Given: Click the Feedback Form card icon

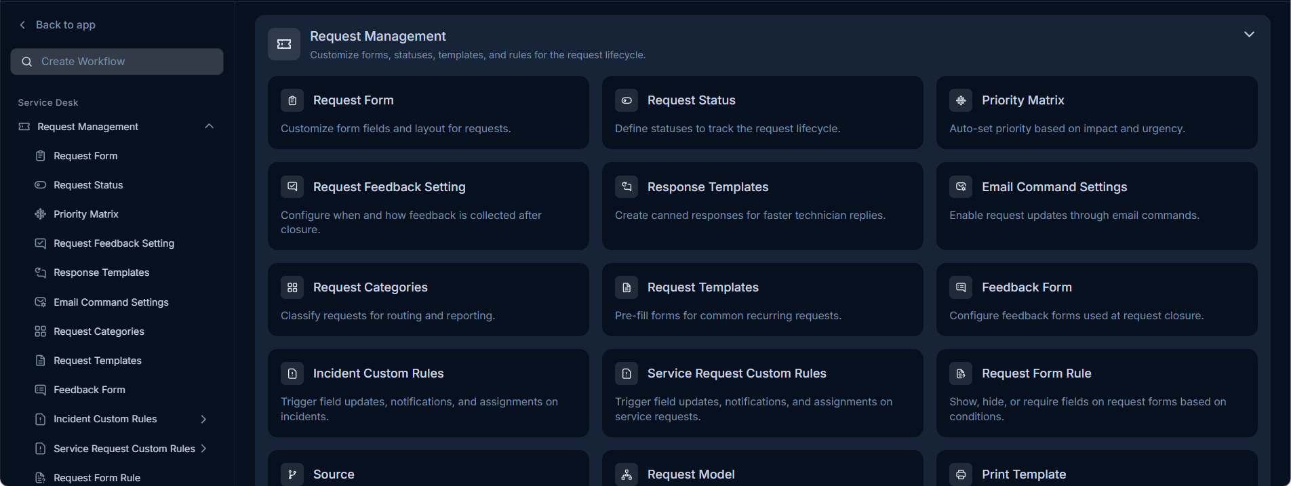Looking at the screenshot, I should (x=961, y=287).
